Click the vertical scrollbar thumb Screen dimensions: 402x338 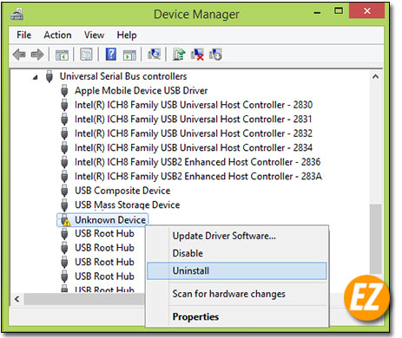coord(376,239)
